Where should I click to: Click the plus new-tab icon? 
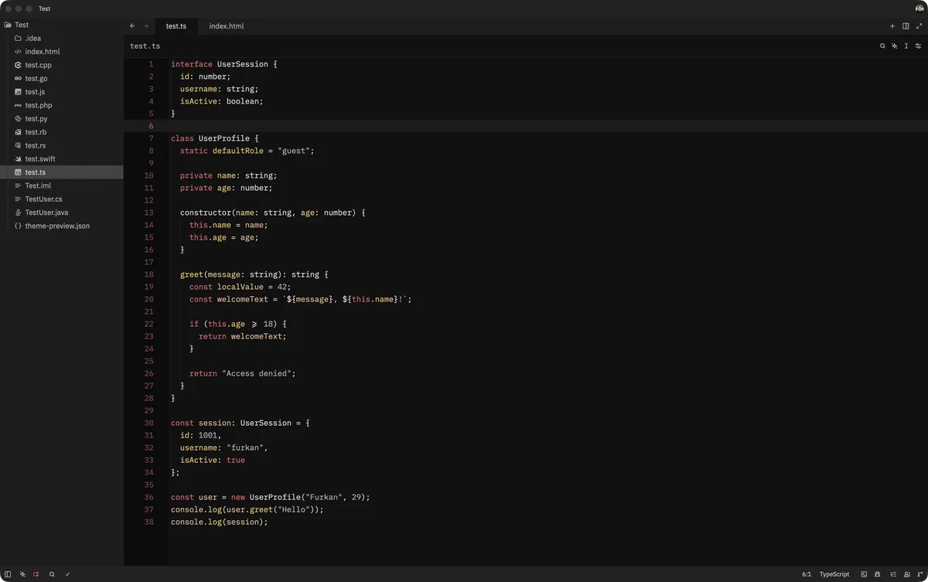[892, 26]
